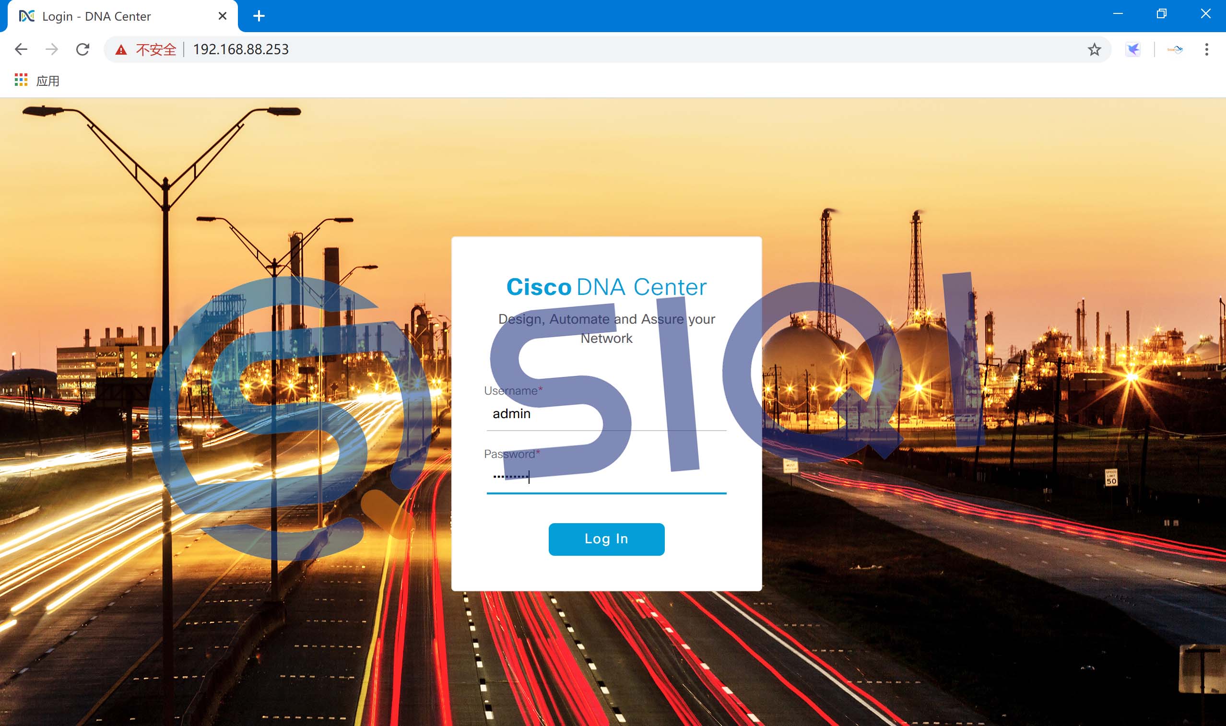Restore down the browser window
The width and height of the screenshot is (1226, 726).
click(x=1161, y=14)
